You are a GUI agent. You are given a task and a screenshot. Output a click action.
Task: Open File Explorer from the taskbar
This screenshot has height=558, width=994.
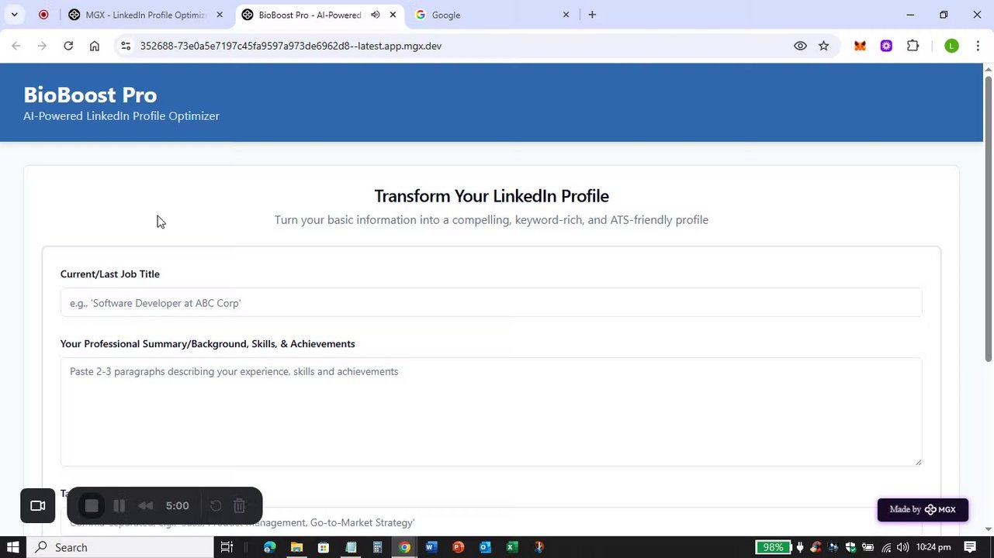point(296,547)
